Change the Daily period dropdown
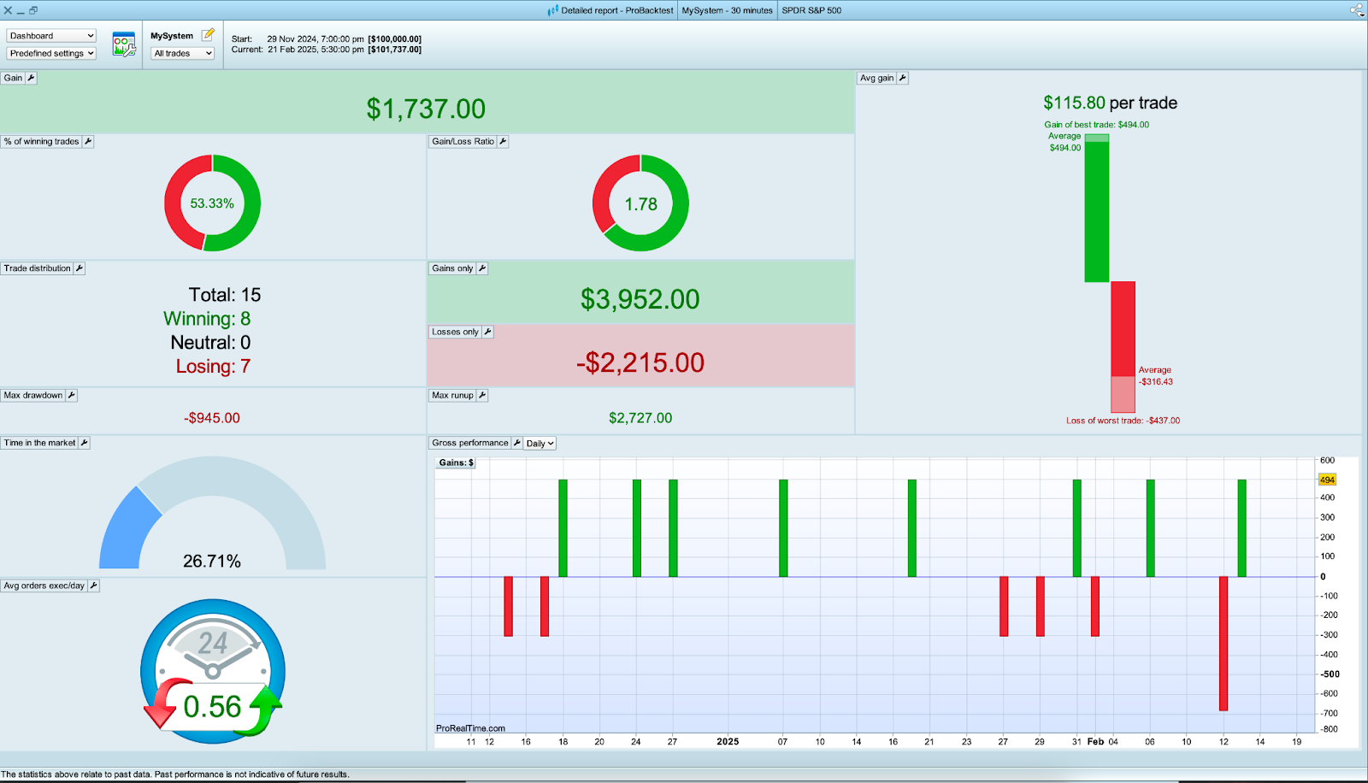Image resolution: width=1368 pixels, height=783 pixels. (x=540, y=444)
